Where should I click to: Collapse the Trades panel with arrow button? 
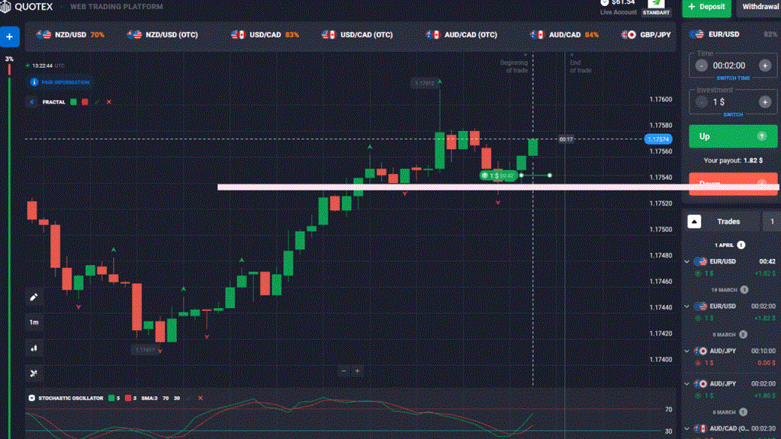(x=694, y=222)
